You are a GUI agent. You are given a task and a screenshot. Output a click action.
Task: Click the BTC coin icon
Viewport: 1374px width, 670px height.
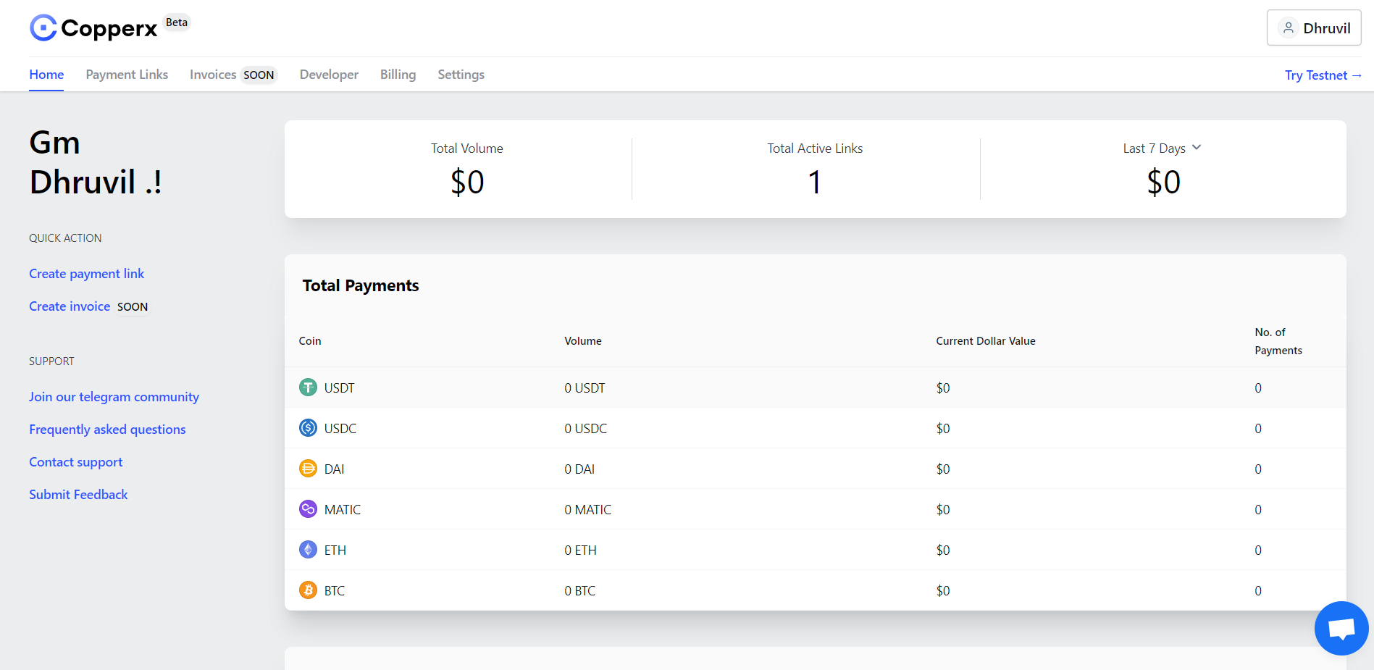click(x=308, y=590)
